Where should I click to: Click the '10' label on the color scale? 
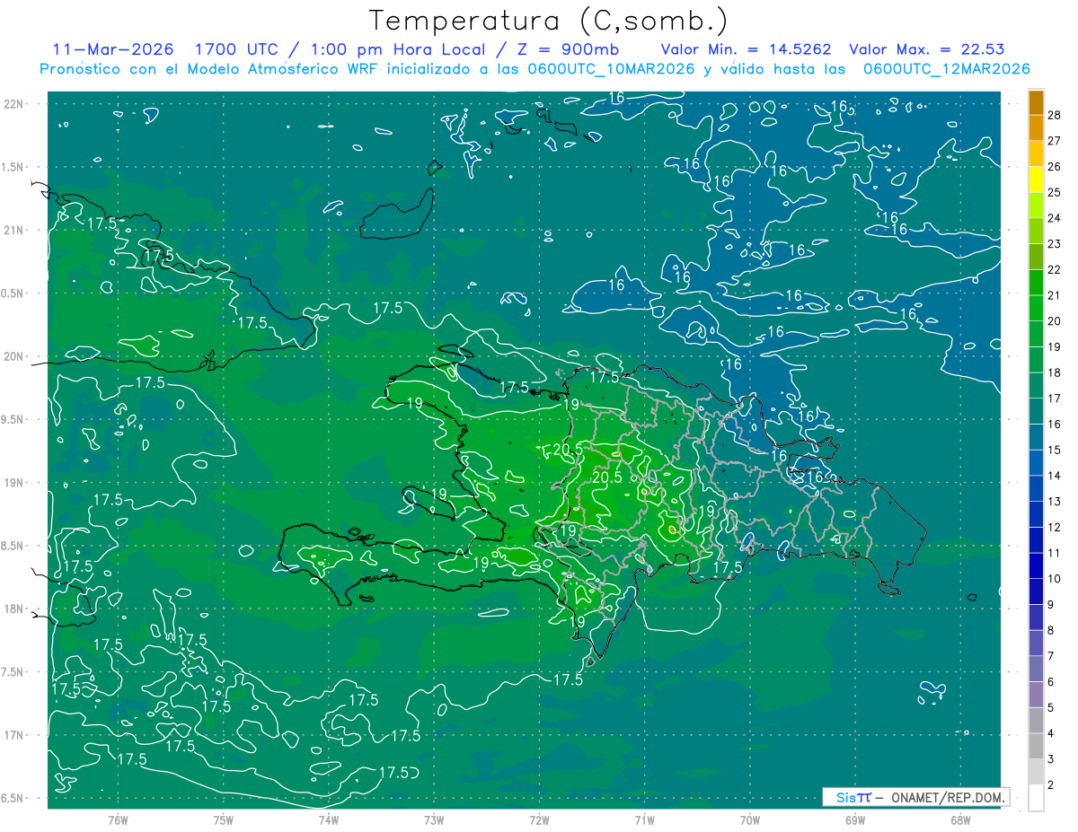click(x=1054, y=579)
